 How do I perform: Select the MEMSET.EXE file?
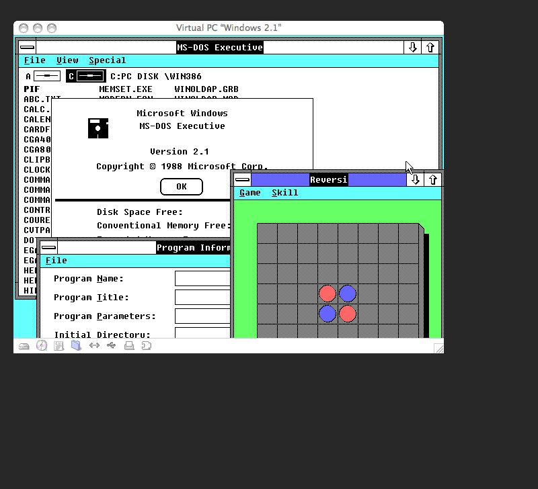126,89
